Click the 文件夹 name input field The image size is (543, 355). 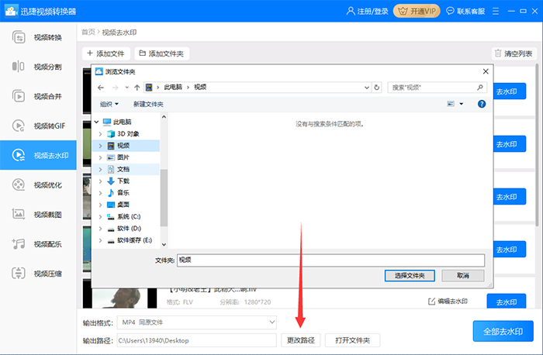330,260
